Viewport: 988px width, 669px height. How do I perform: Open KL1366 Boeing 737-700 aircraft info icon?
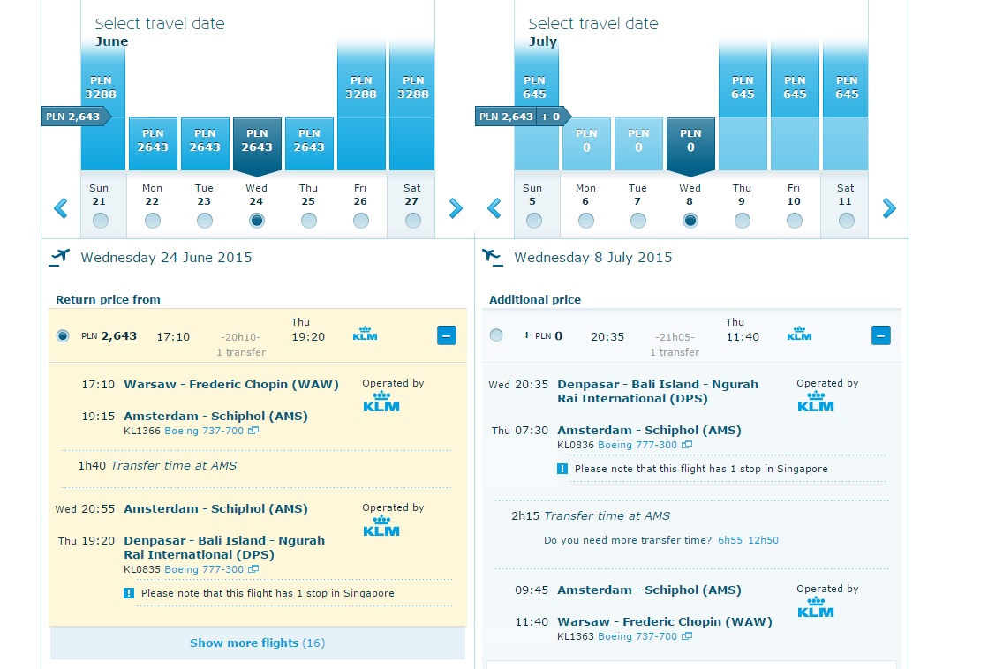coord(253,431)
